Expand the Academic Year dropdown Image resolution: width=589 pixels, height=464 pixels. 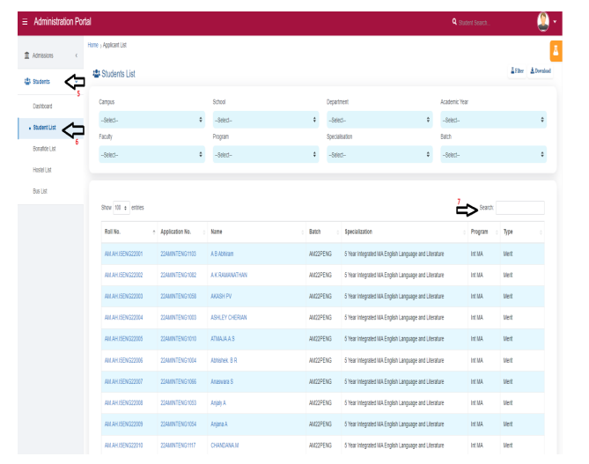click(x=492, y=120)
